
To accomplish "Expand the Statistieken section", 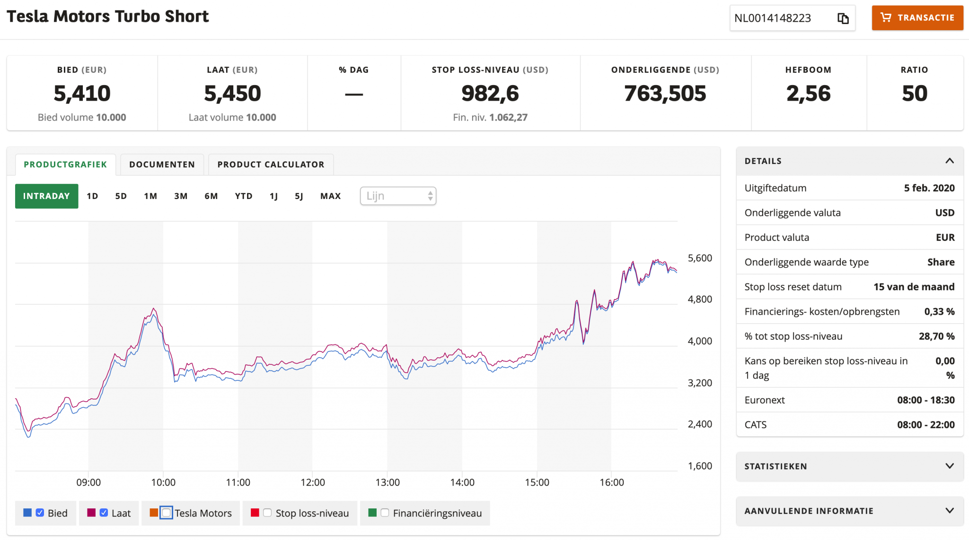I will point(949,466).
